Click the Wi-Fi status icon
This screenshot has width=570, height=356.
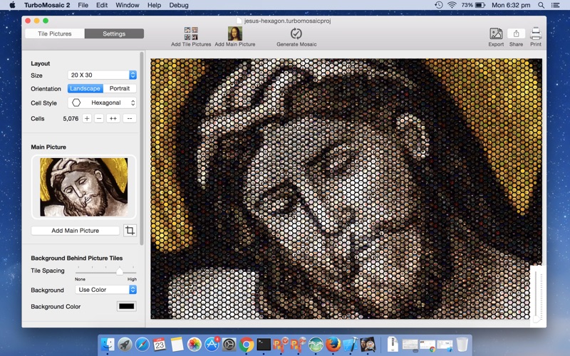pos(452,5)
